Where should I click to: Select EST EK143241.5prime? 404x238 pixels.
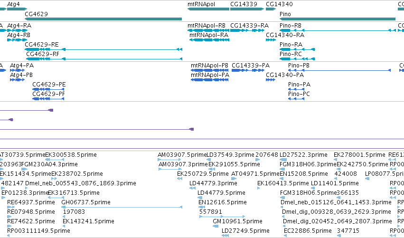[x=88, y=221]
